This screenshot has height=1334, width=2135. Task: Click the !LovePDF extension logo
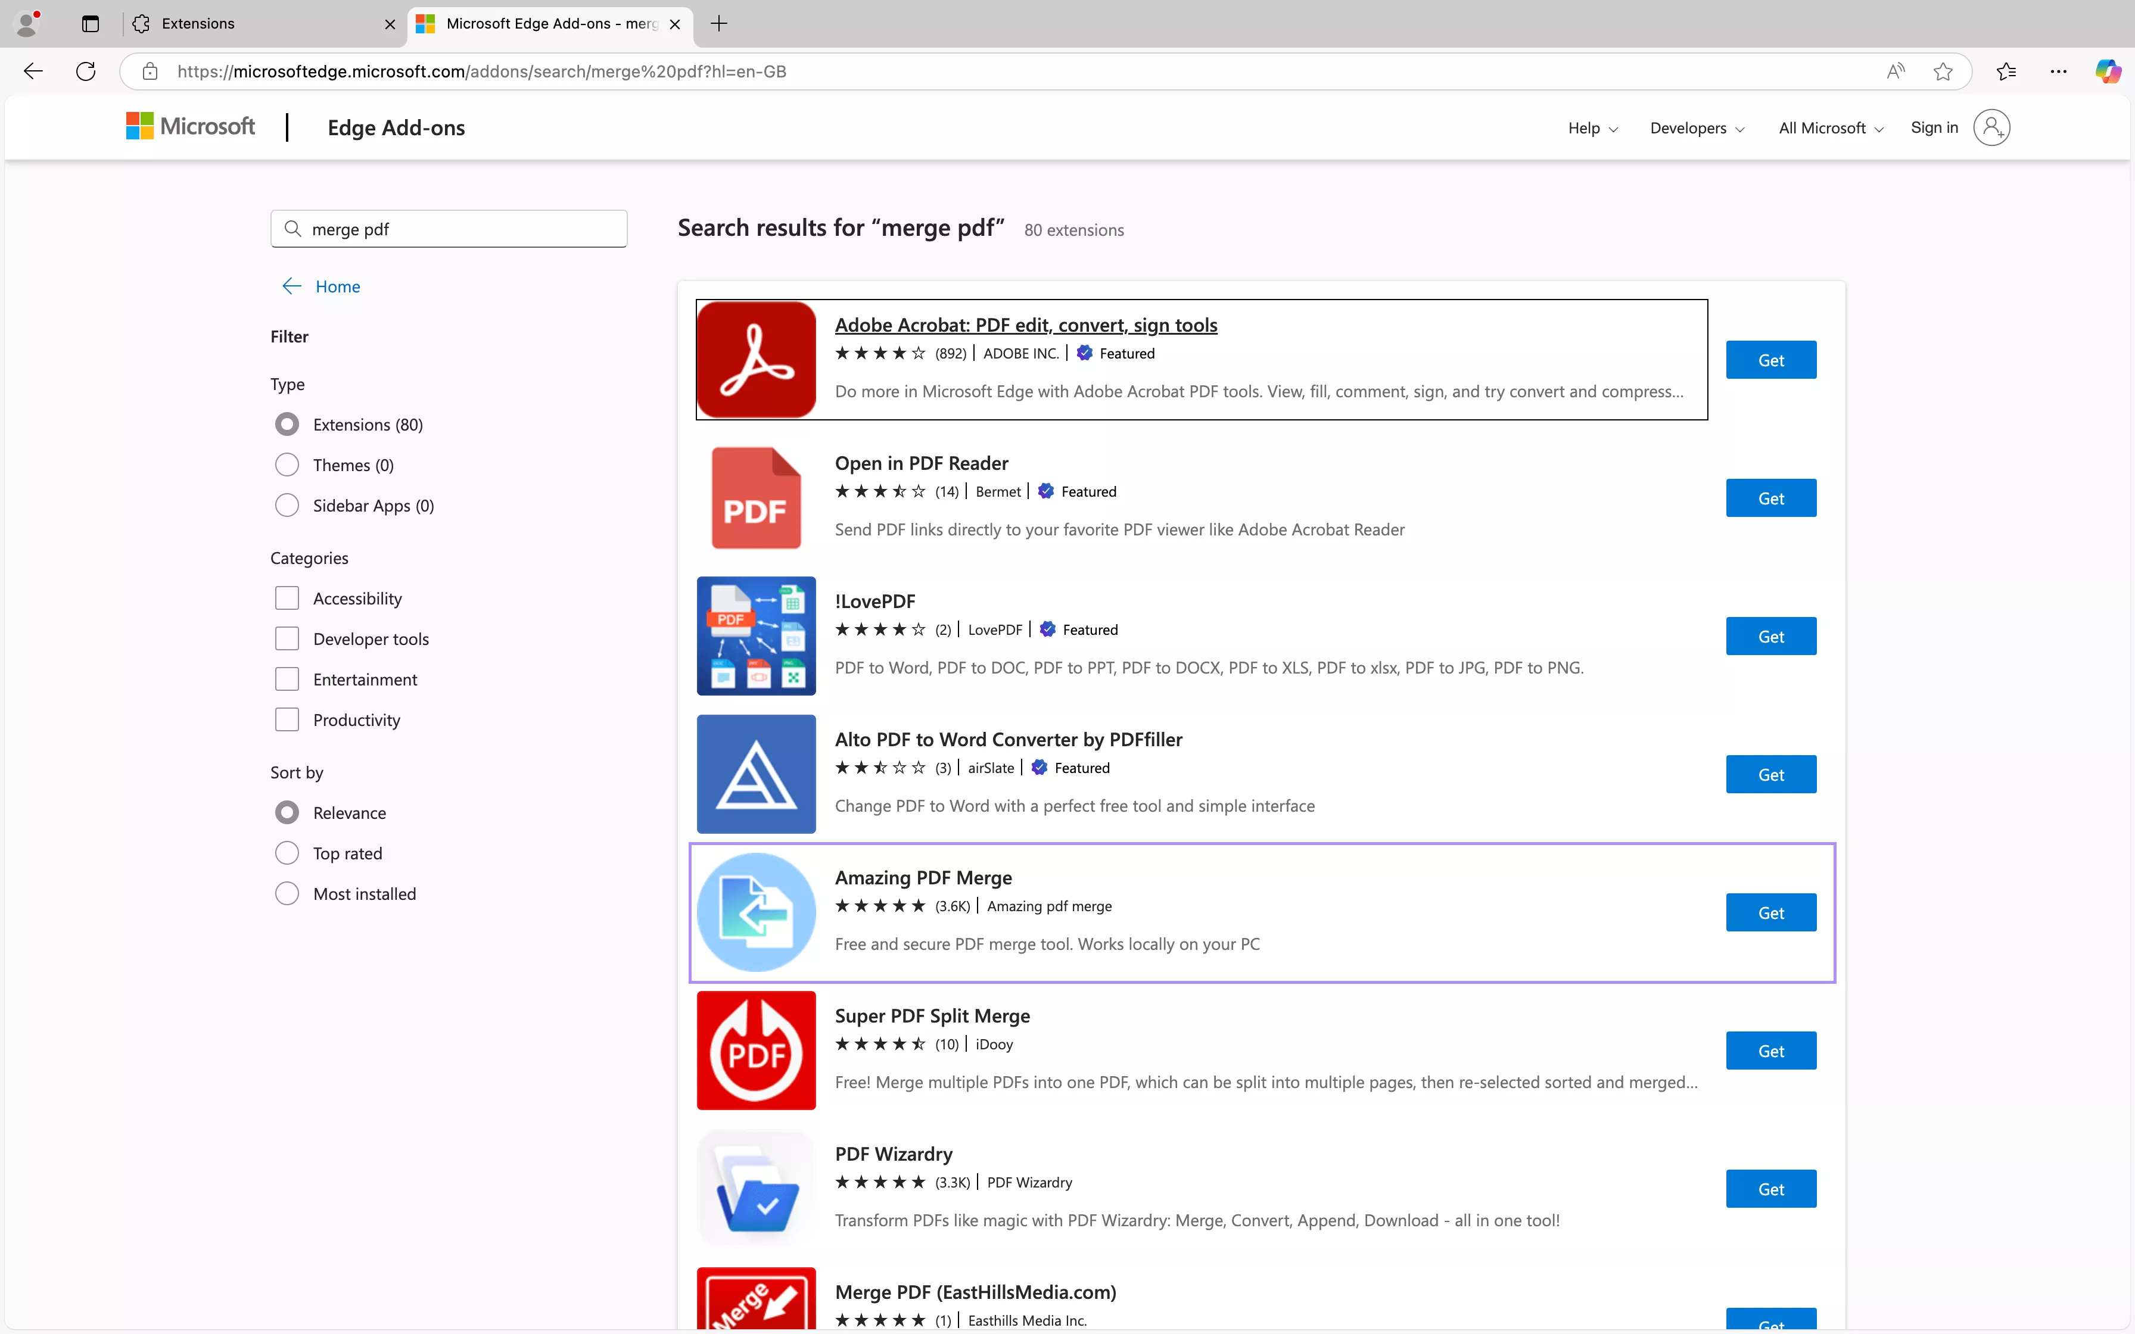pyautogui.click(x=755, y=635)
